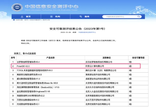Select the SeaboxSQL V11.5 product cell
Image resolution: width=156 pixels, height=111 pixels.
[x=50, y=87]
